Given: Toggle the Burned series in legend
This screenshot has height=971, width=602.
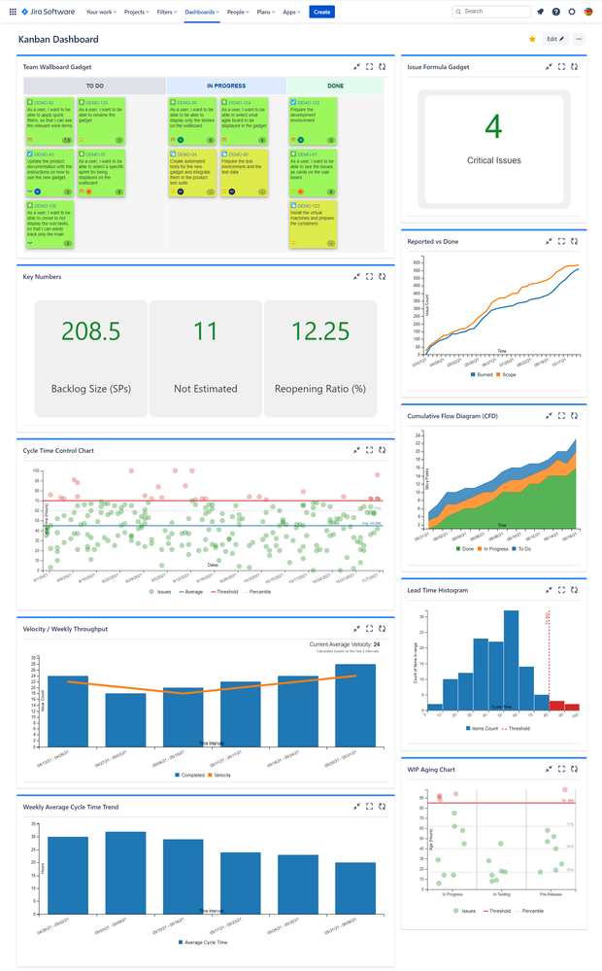Looking at the screenshot, I should pos(482,374).
